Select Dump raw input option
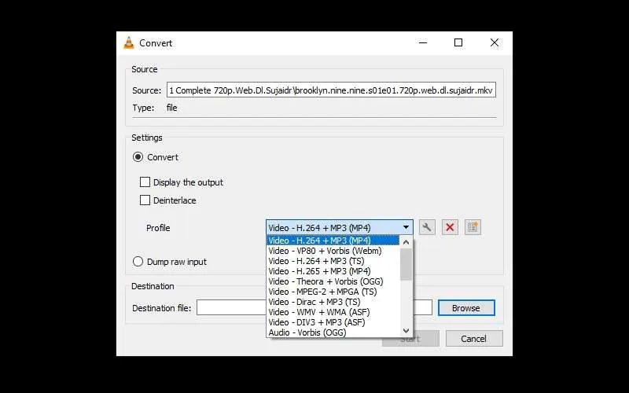 138,262
